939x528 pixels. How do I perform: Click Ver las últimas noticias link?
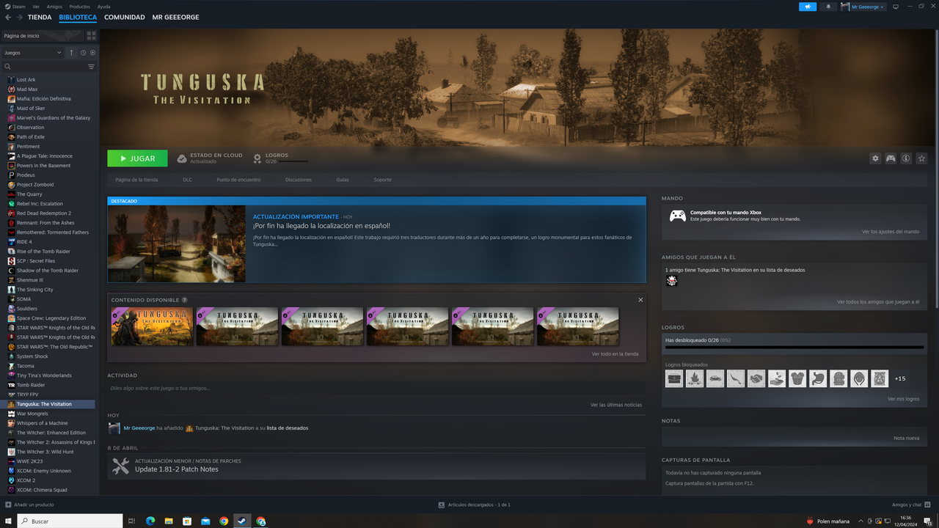click(x=616, y=405)
